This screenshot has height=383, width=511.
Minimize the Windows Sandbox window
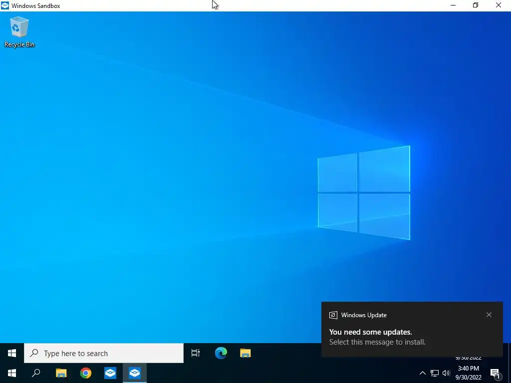[x=453, y=5]
